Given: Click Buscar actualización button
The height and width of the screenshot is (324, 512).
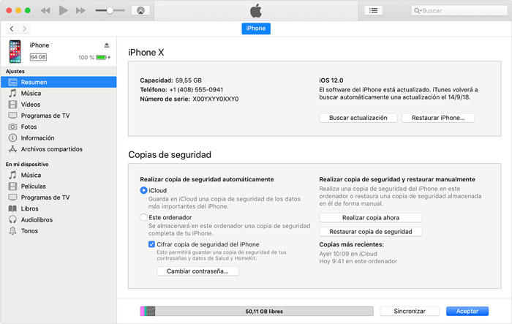Looking at the screenshot, I should 358,118.
